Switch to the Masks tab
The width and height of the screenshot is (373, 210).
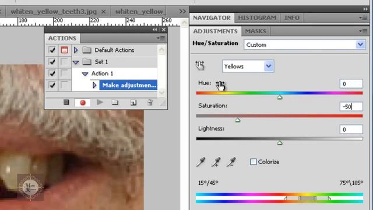click(255, 31)
